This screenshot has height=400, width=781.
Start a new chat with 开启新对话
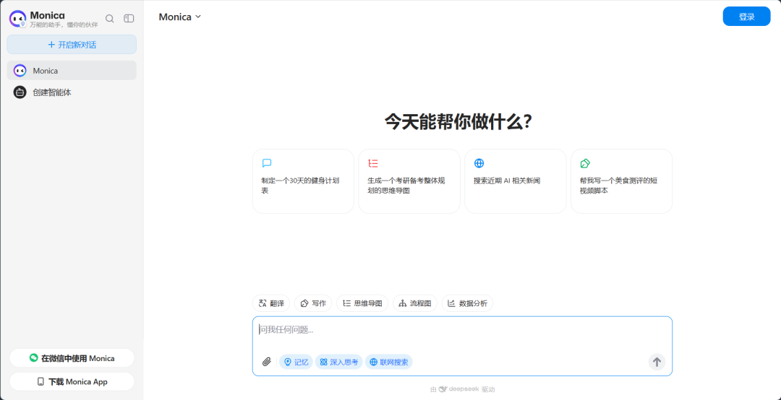coord(72,44)
